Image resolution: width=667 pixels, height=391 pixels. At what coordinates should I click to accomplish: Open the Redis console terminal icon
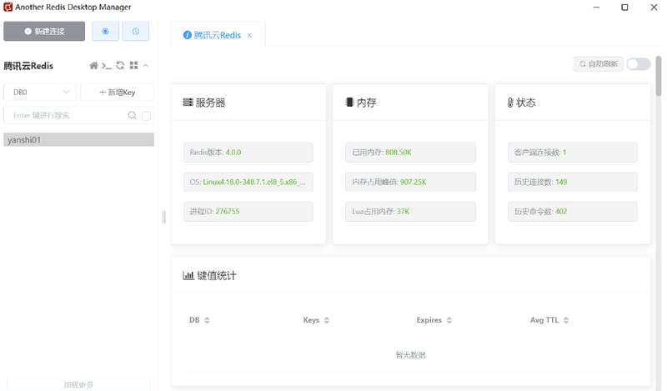tap(107, 66)
